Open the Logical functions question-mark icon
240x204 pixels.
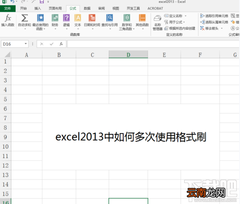pyautogui.click(x=66, y=18)
